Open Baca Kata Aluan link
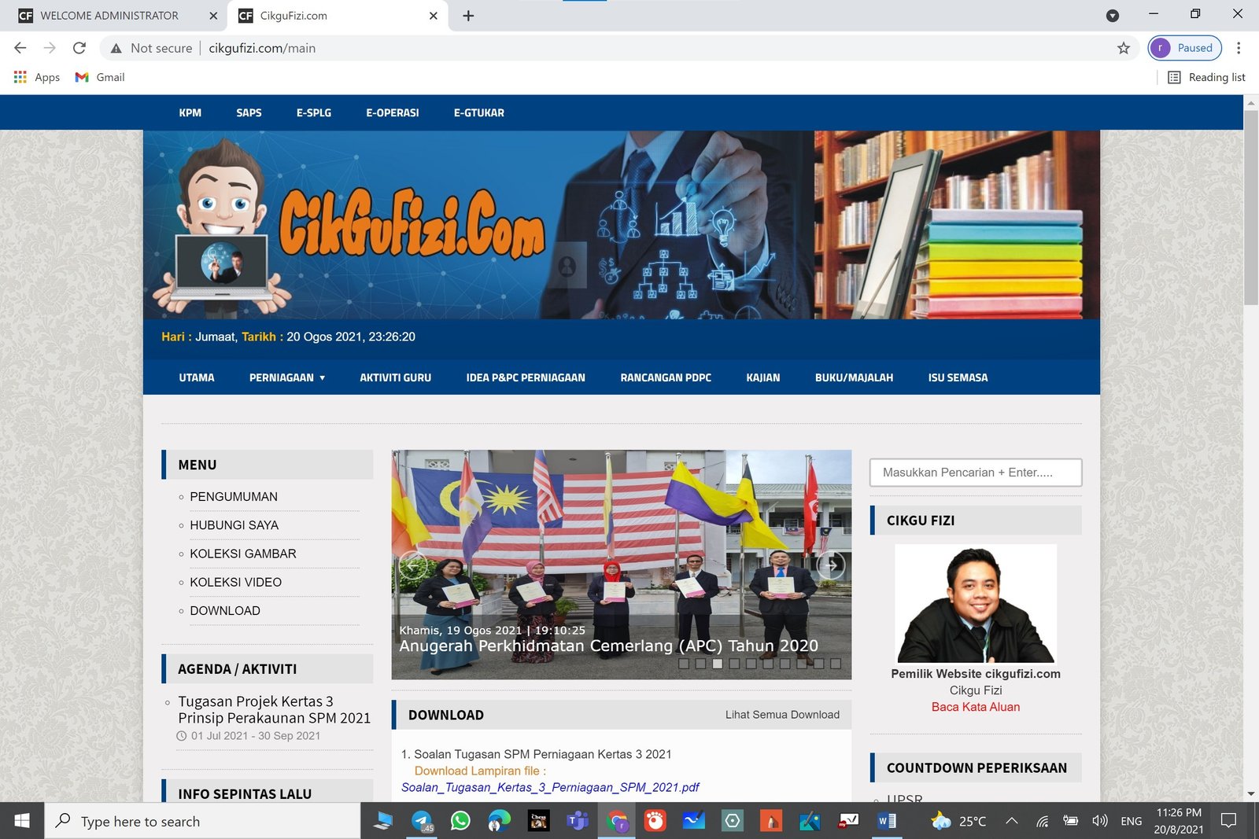This screenshot has height=839, width=1259. pyautogui.click(x=976, y=707)
